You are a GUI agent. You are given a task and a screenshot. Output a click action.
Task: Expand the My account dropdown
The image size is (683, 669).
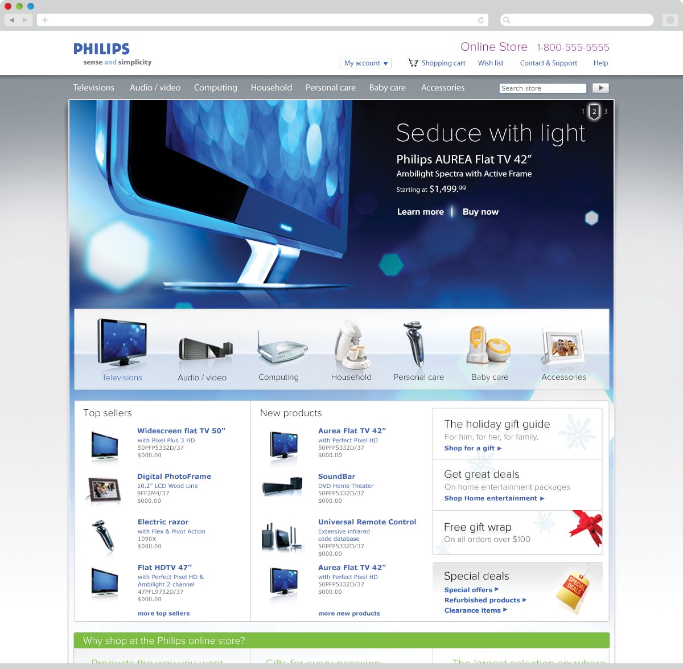[365, 63]
